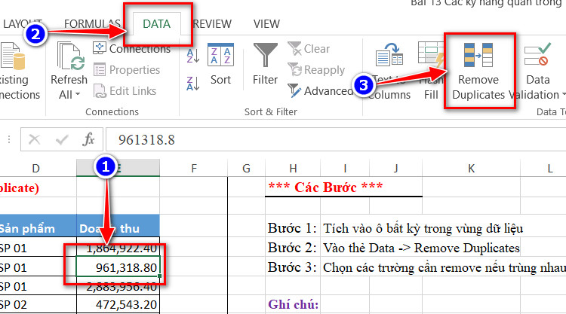
Task: Click the Flash Fill icon
Action: point(431,54)
